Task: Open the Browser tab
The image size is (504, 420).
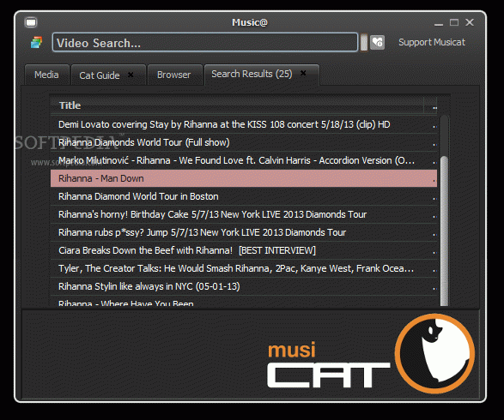Action: (174, 75)
